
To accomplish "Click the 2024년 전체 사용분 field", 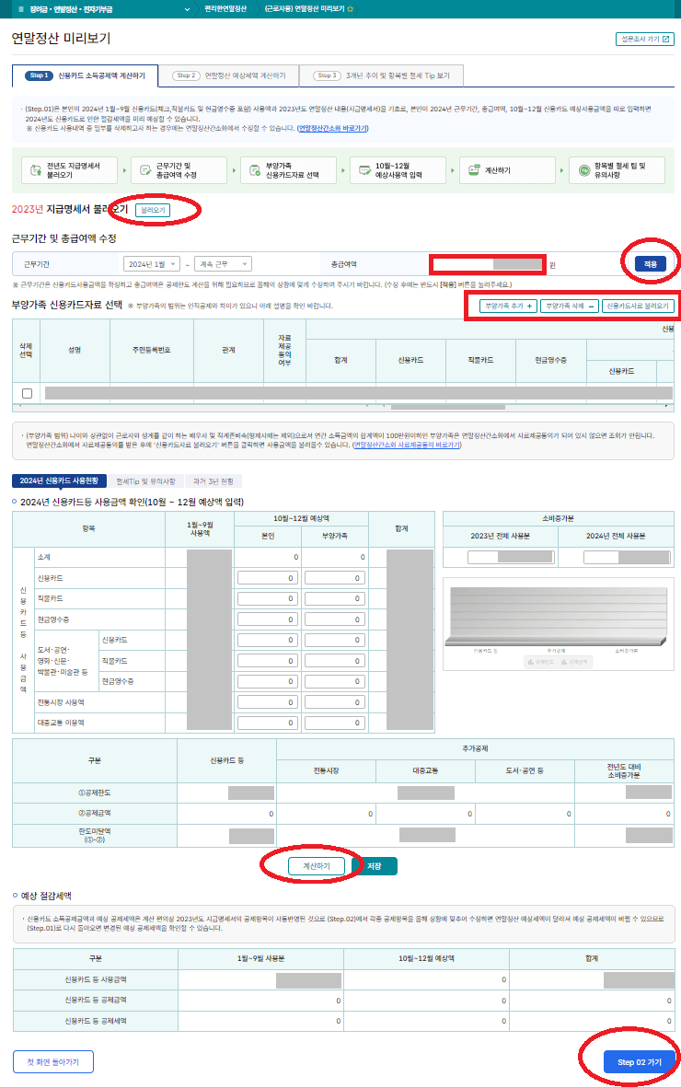I will [x=627, y=557].
